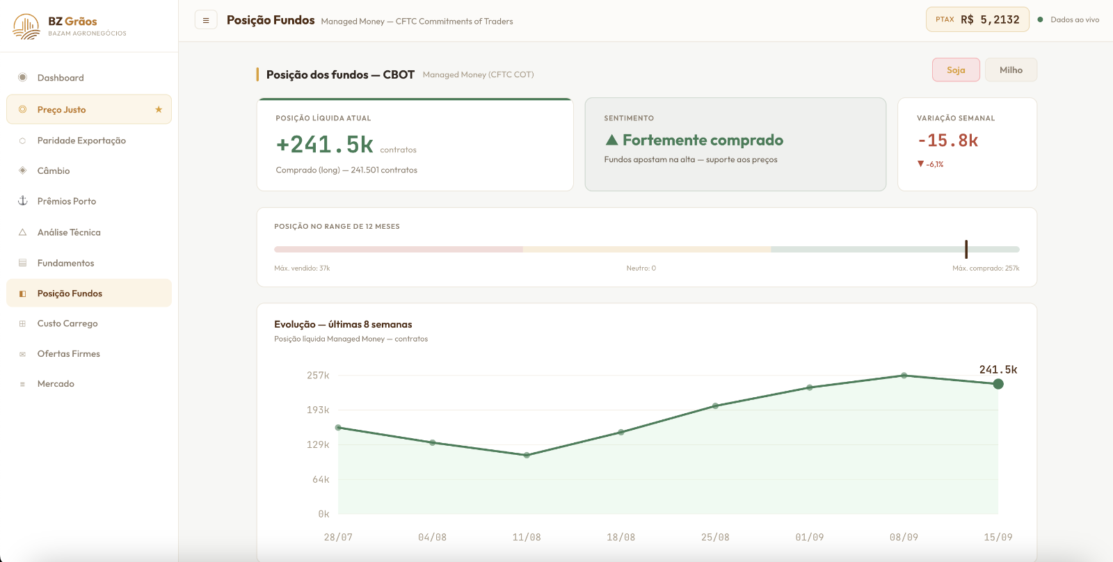Image resolution: width=1113 pixels, height=562 pixels.
Task: Toggle the sidebar with hamburger menu button
Action: (x=206, y=20)
